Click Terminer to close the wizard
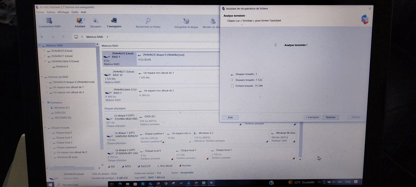Image resolution: width=416 pixels, height=187 pixels. (331, 117)
